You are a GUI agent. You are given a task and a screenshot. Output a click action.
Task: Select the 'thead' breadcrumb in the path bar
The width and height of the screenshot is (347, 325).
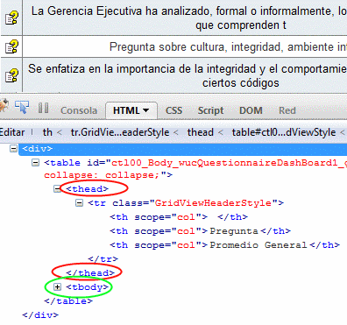200,132
